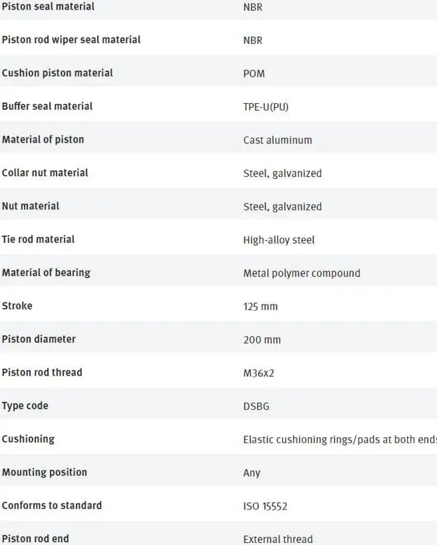Screen dimensions: 437x545
Task: Click the 'Type code' label
Action: [x=25, y=406]
